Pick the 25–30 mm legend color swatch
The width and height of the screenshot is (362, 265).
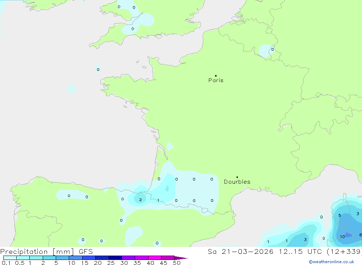coord(115,258)
